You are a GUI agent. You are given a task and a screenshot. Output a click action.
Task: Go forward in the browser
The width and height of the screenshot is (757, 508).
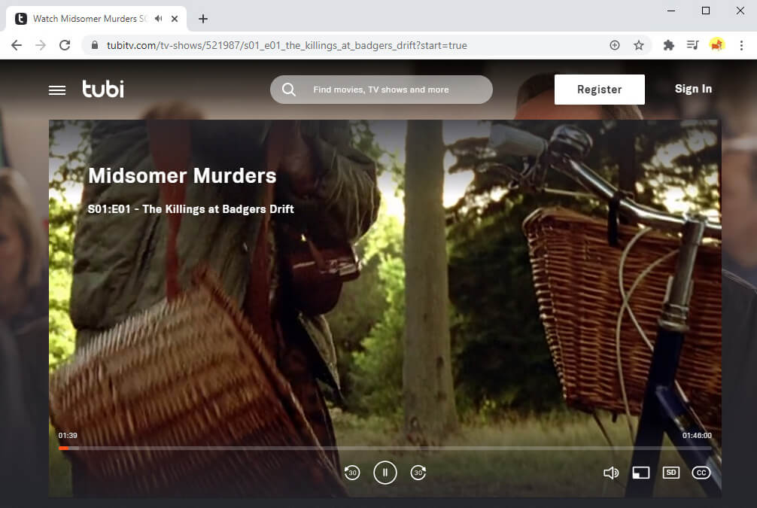coord(41,45)
